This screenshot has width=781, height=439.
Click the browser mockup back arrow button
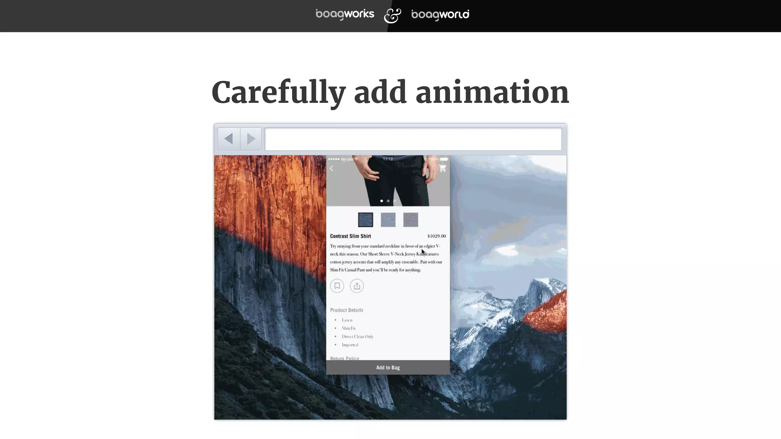[x=229, y=139]
